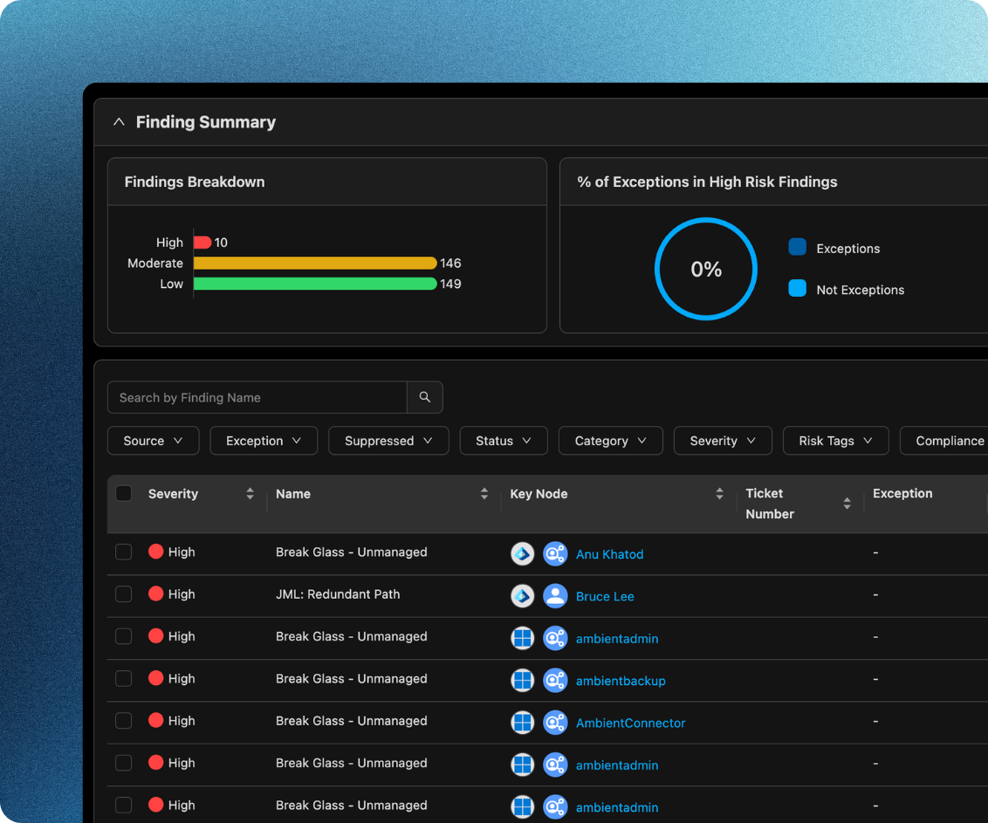Select the checkbox for the Bruce Lee row
Image resolution: width=988 pixels, height=823 pixels.
124,594
